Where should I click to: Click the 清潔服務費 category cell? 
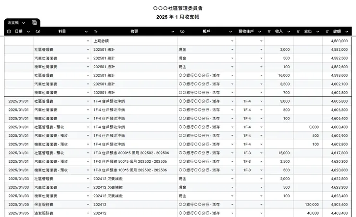pos(62,213)
